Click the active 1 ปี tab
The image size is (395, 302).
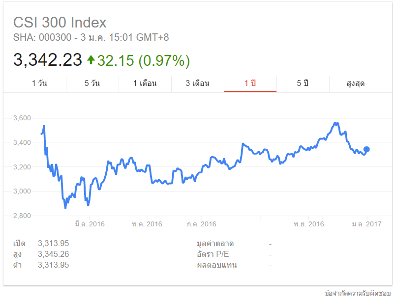click(x=250, y=83)
